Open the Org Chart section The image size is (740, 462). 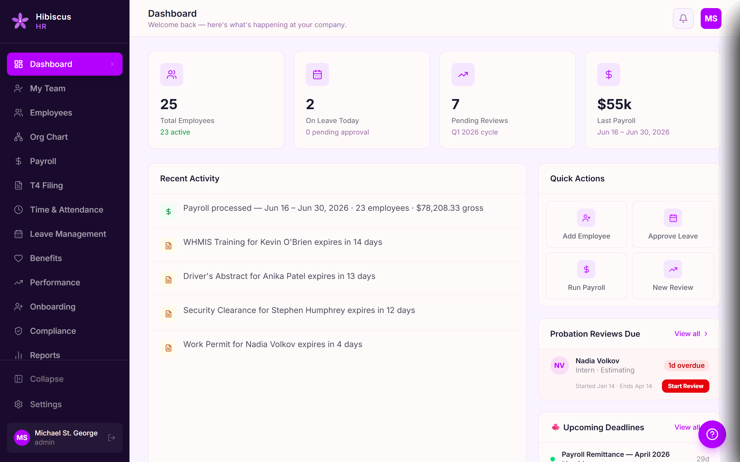[x=49, y=137]
